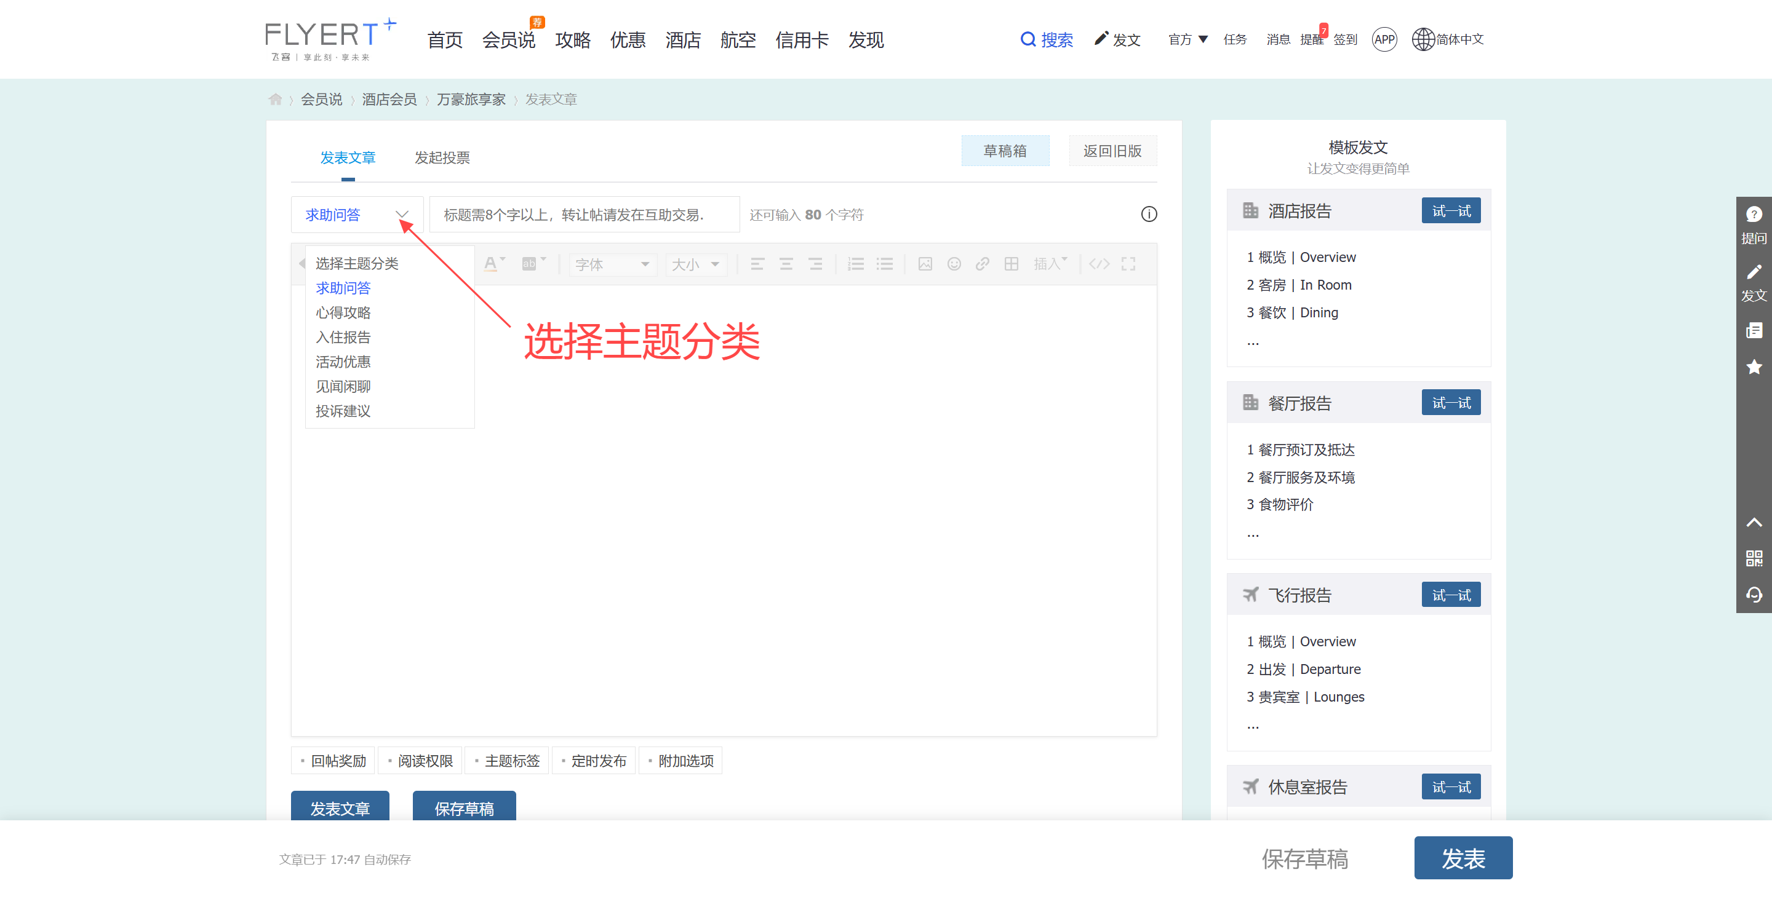This screenshot has height=899, width=1772.
Task: Insert numbered list in editor
Action: 856,264
